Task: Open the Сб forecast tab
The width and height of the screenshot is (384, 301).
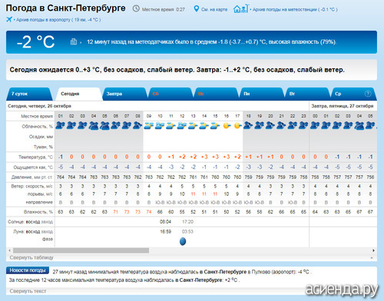Action: pyautogui.click(x=170, y=94)
